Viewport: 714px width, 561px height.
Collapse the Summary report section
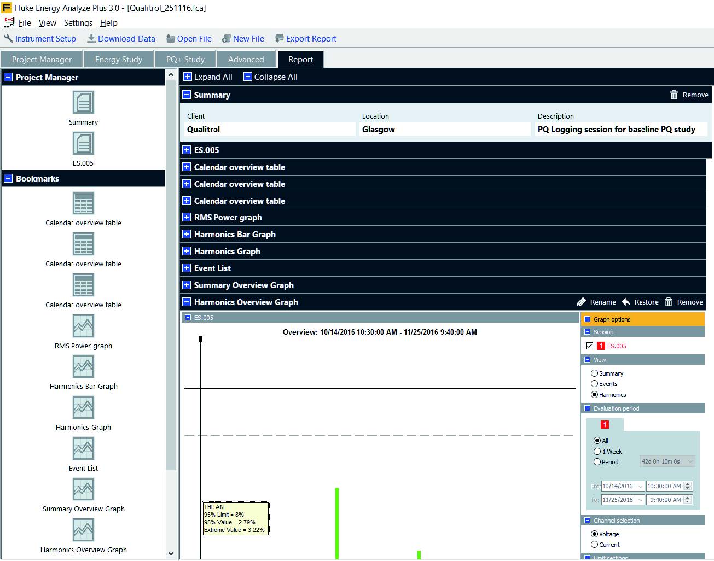pos(187,95)
